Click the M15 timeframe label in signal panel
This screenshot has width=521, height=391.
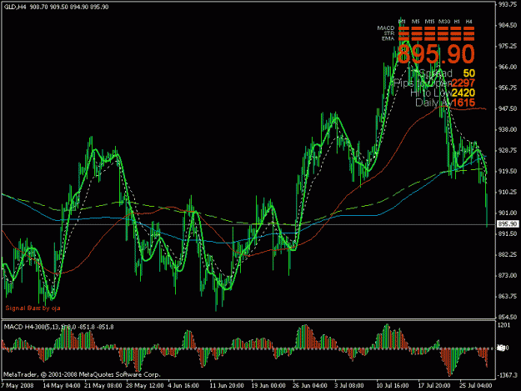click(x=429, y=22)
